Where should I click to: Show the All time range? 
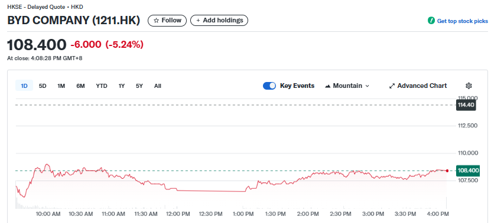158,86
